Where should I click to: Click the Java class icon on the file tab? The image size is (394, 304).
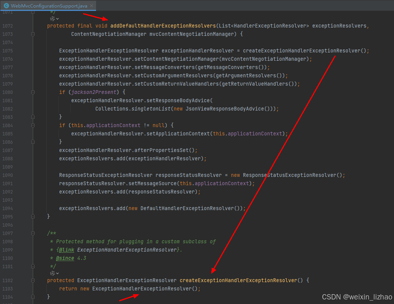point(6,6)
